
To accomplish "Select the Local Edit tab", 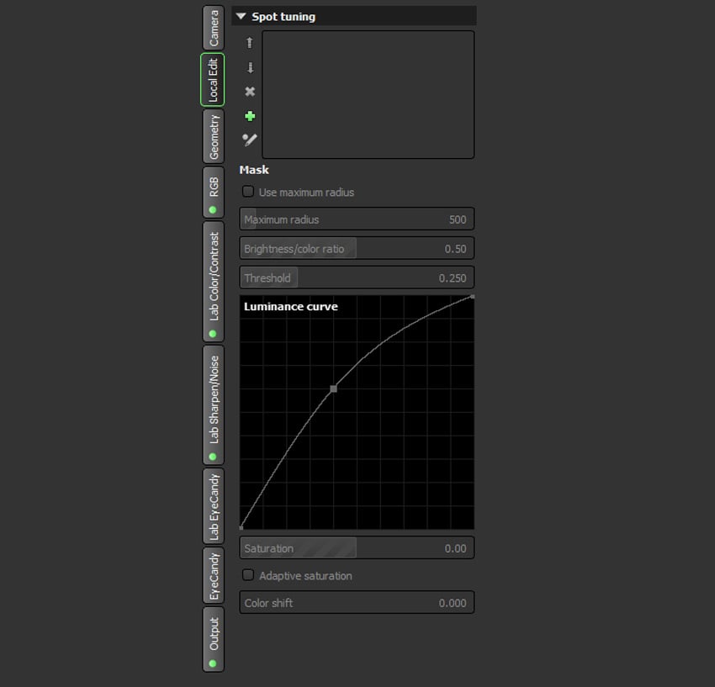I will tap(213, 80).
